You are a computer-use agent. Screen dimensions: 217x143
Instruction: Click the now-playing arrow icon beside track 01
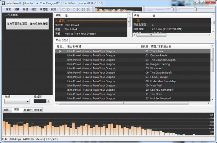click(60, 51)
